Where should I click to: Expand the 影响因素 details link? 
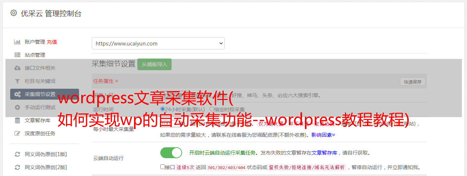pyautogui.click(x=323, y=135)
